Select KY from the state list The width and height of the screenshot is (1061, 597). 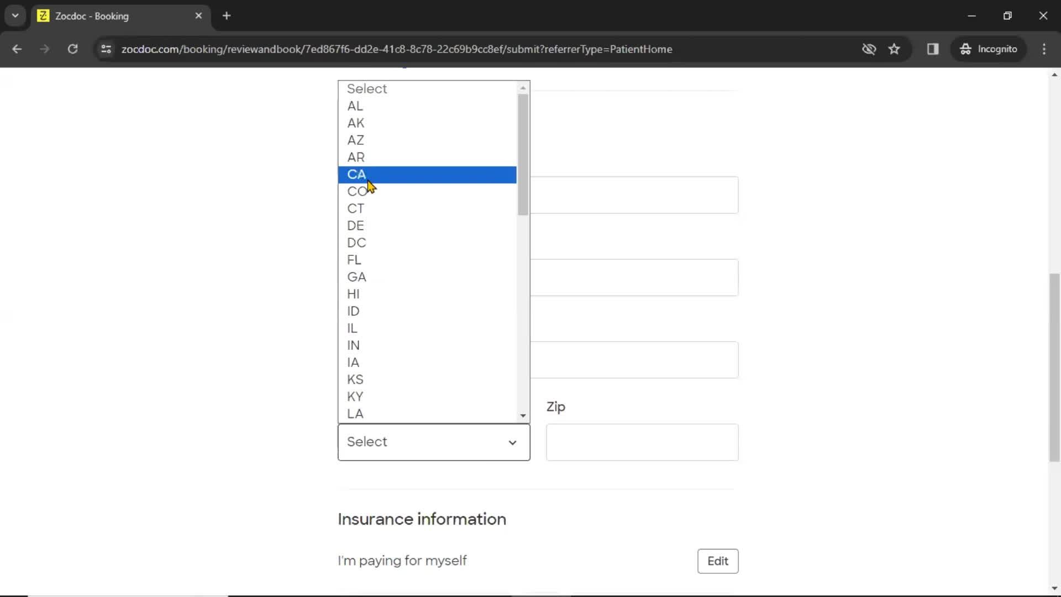click(427, 397)
